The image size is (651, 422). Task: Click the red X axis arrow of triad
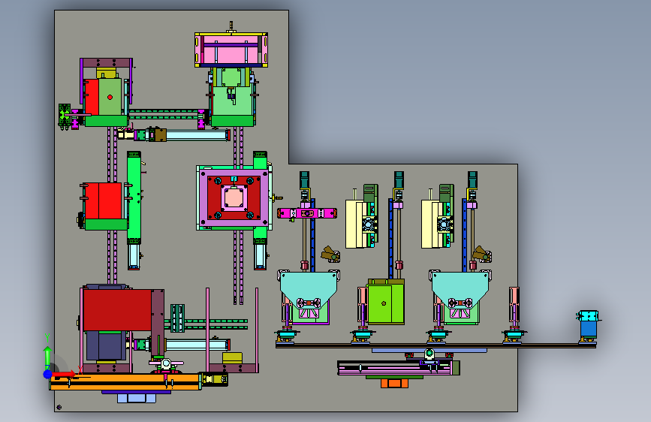point(65,374)
